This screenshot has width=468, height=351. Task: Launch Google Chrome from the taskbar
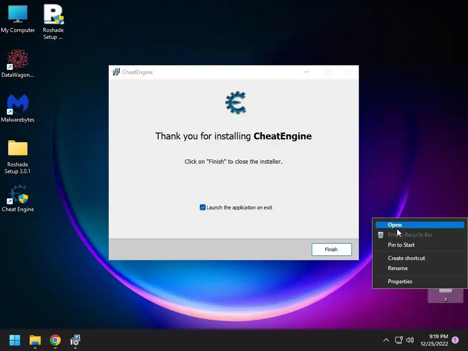[x=55, y=340]
